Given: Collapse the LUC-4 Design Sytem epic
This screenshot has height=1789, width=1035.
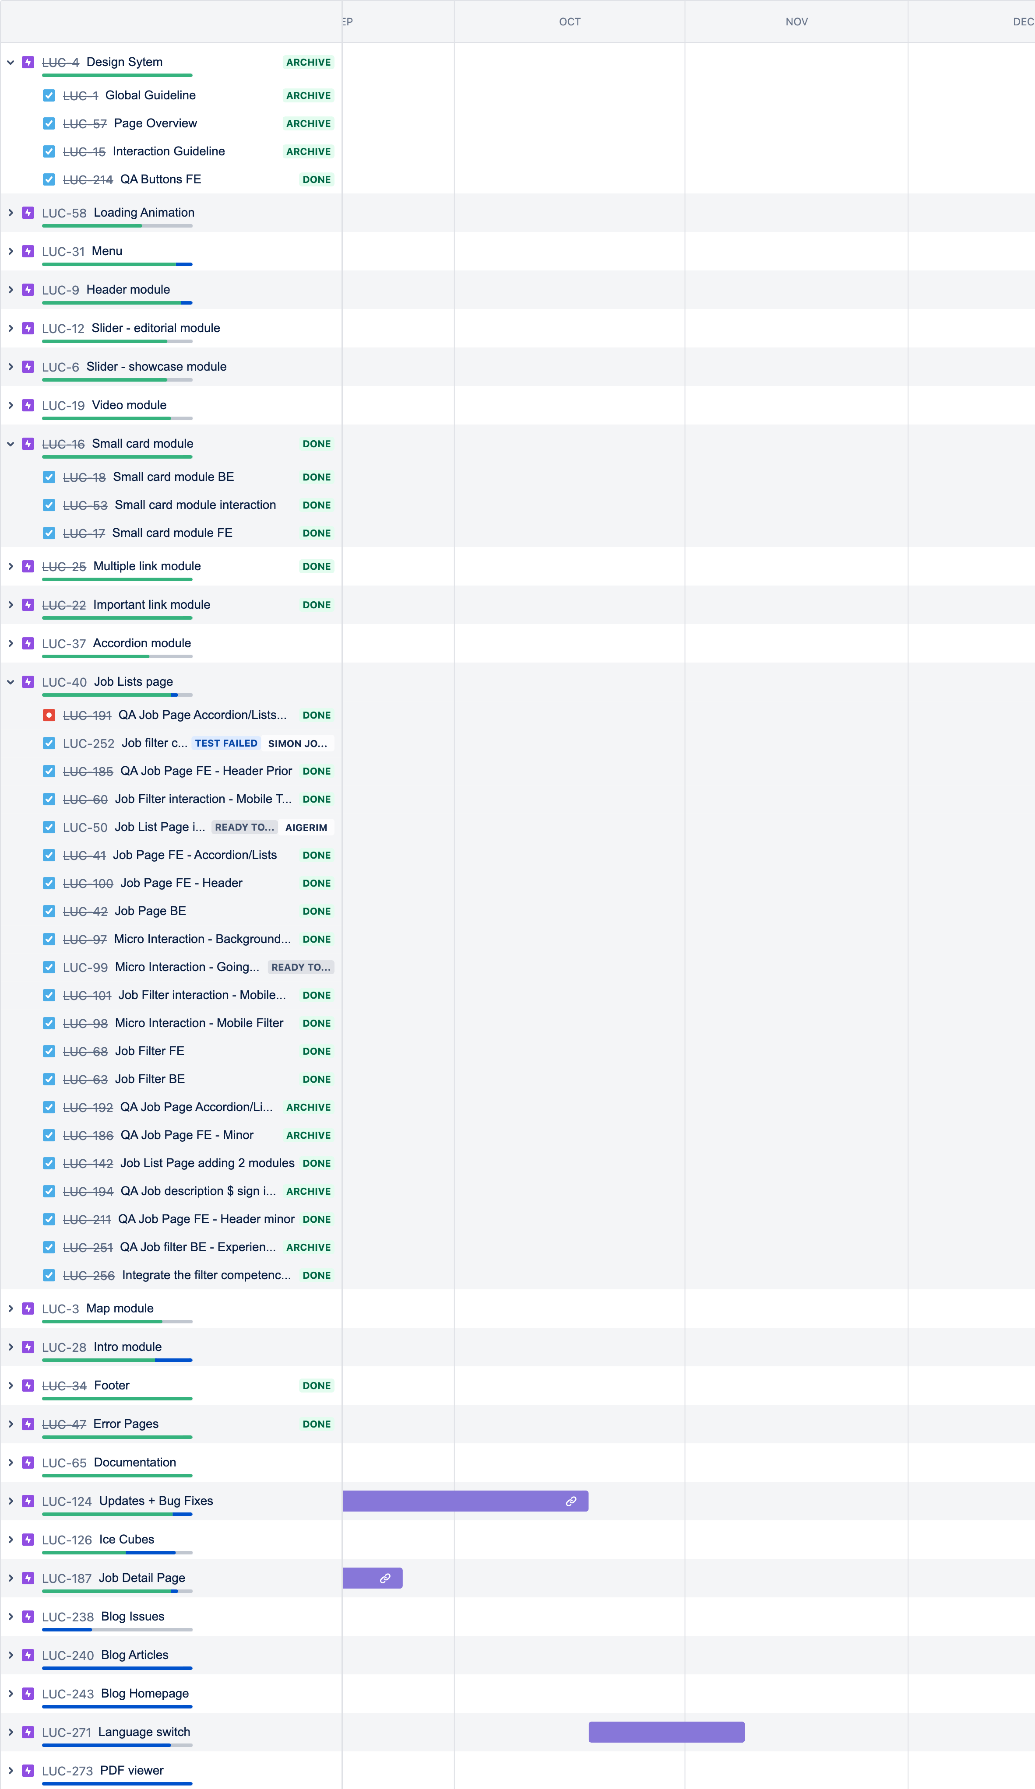Looking at the screenshot, I should click(11, 63).
